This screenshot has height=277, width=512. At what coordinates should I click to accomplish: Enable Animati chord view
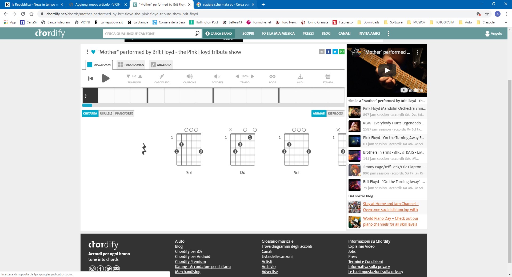[x=319, y=113]
